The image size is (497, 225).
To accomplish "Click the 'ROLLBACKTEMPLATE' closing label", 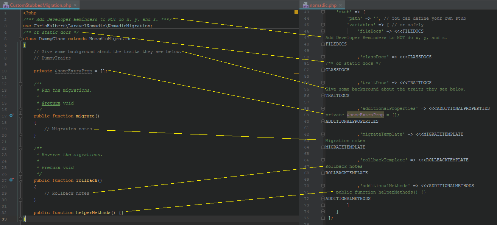I will click(347, 173).
